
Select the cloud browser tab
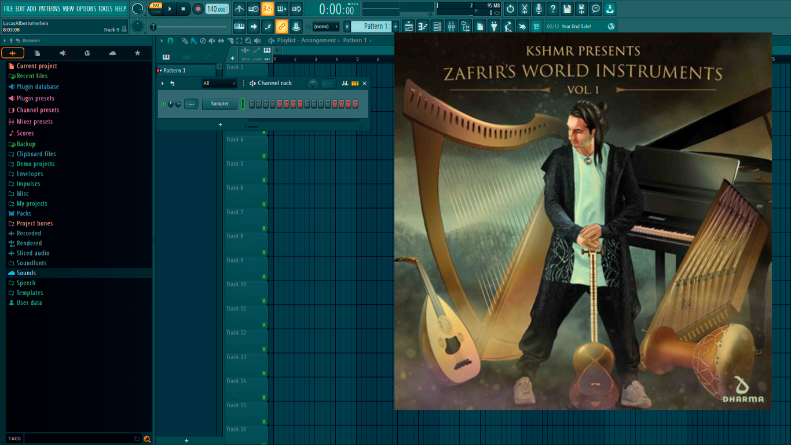(112, 53)
